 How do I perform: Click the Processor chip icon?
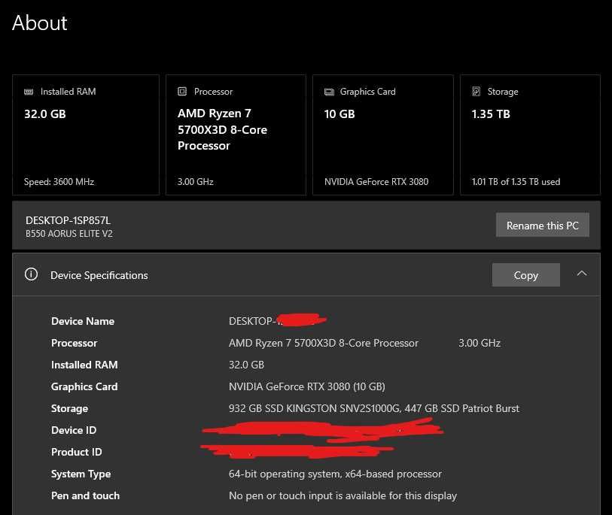click(x=182, y=91)
